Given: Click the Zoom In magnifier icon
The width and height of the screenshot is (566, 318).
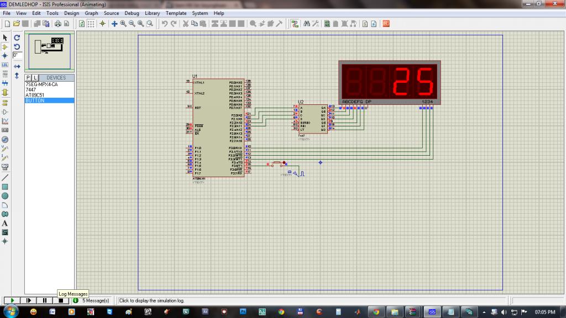Looking at the screenshot, I should (x=123, y=24).
